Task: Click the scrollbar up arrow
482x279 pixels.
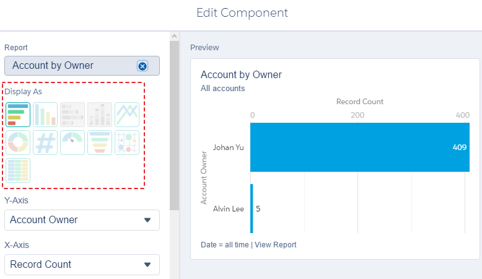Action: click(174, 37)
